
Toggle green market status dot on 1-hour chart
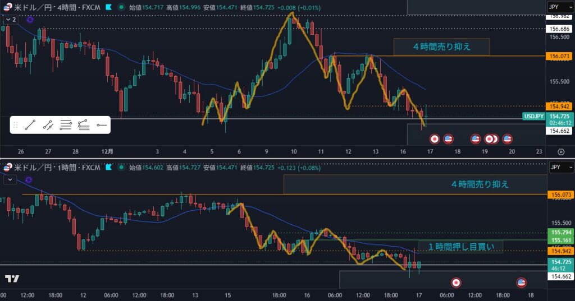[122, 167]
